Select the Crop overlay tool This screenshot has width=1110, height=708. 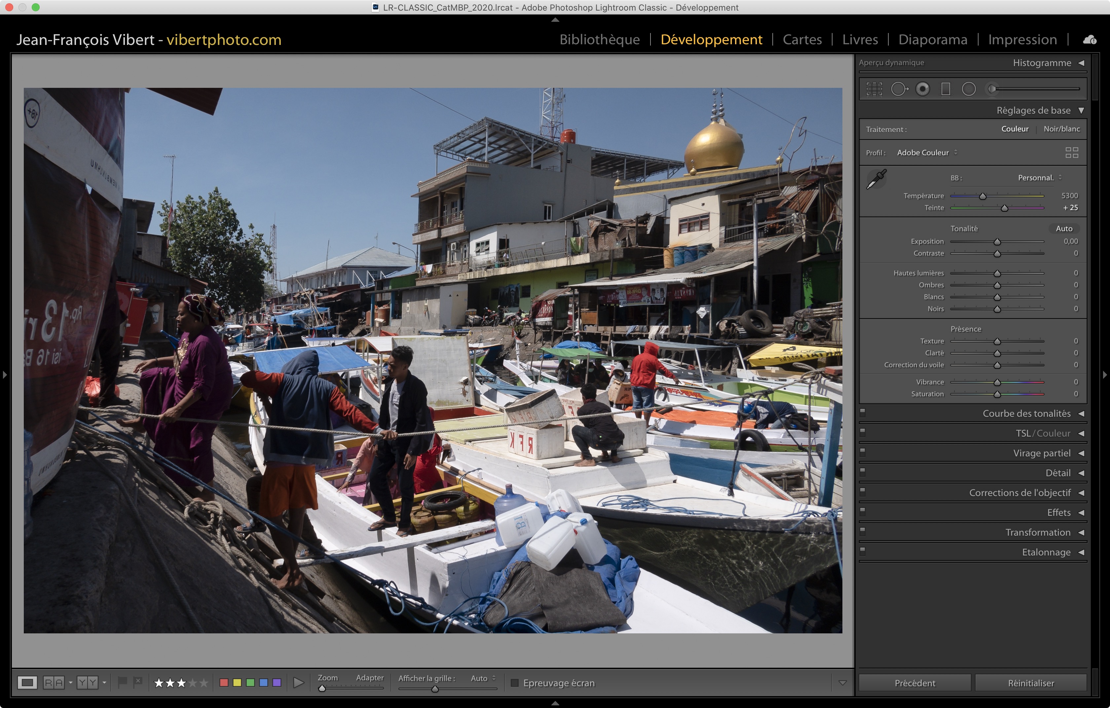(x=874, y=89)
